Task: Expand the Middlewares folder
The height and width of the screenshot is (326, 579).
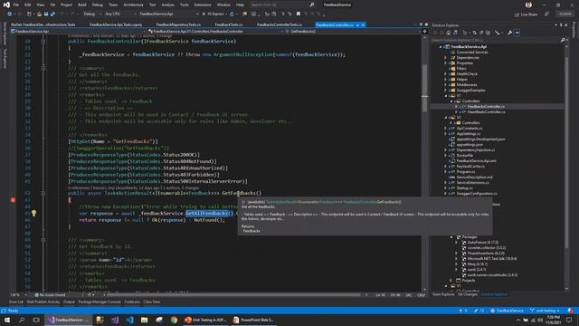Action: pos(446,84)
